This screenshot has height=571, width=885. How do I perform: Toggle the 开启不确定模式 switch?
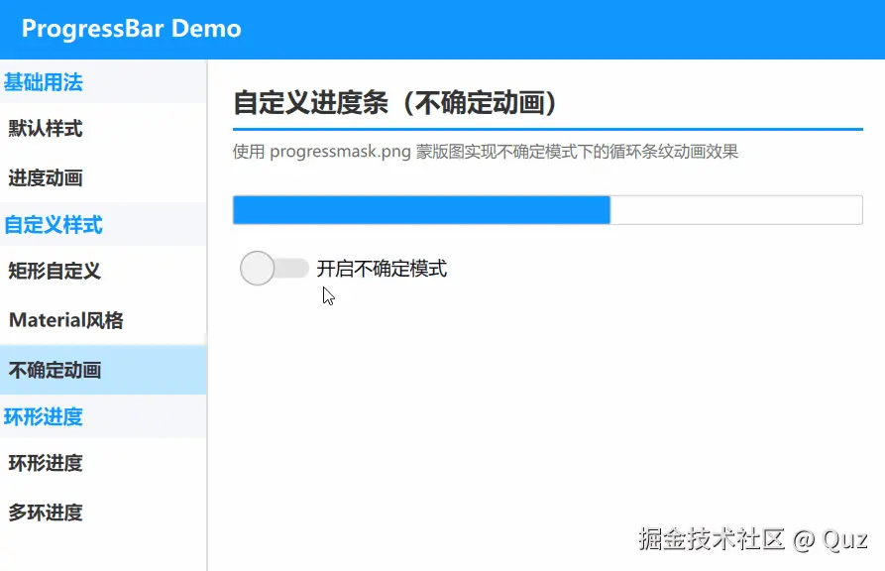pyautogui.click(x=275, y=269)
